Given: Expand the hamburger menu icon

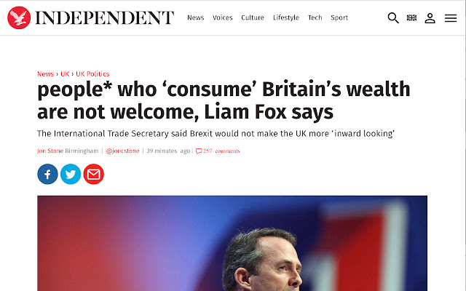Looking at the screenshot, I should click(451, 18).
